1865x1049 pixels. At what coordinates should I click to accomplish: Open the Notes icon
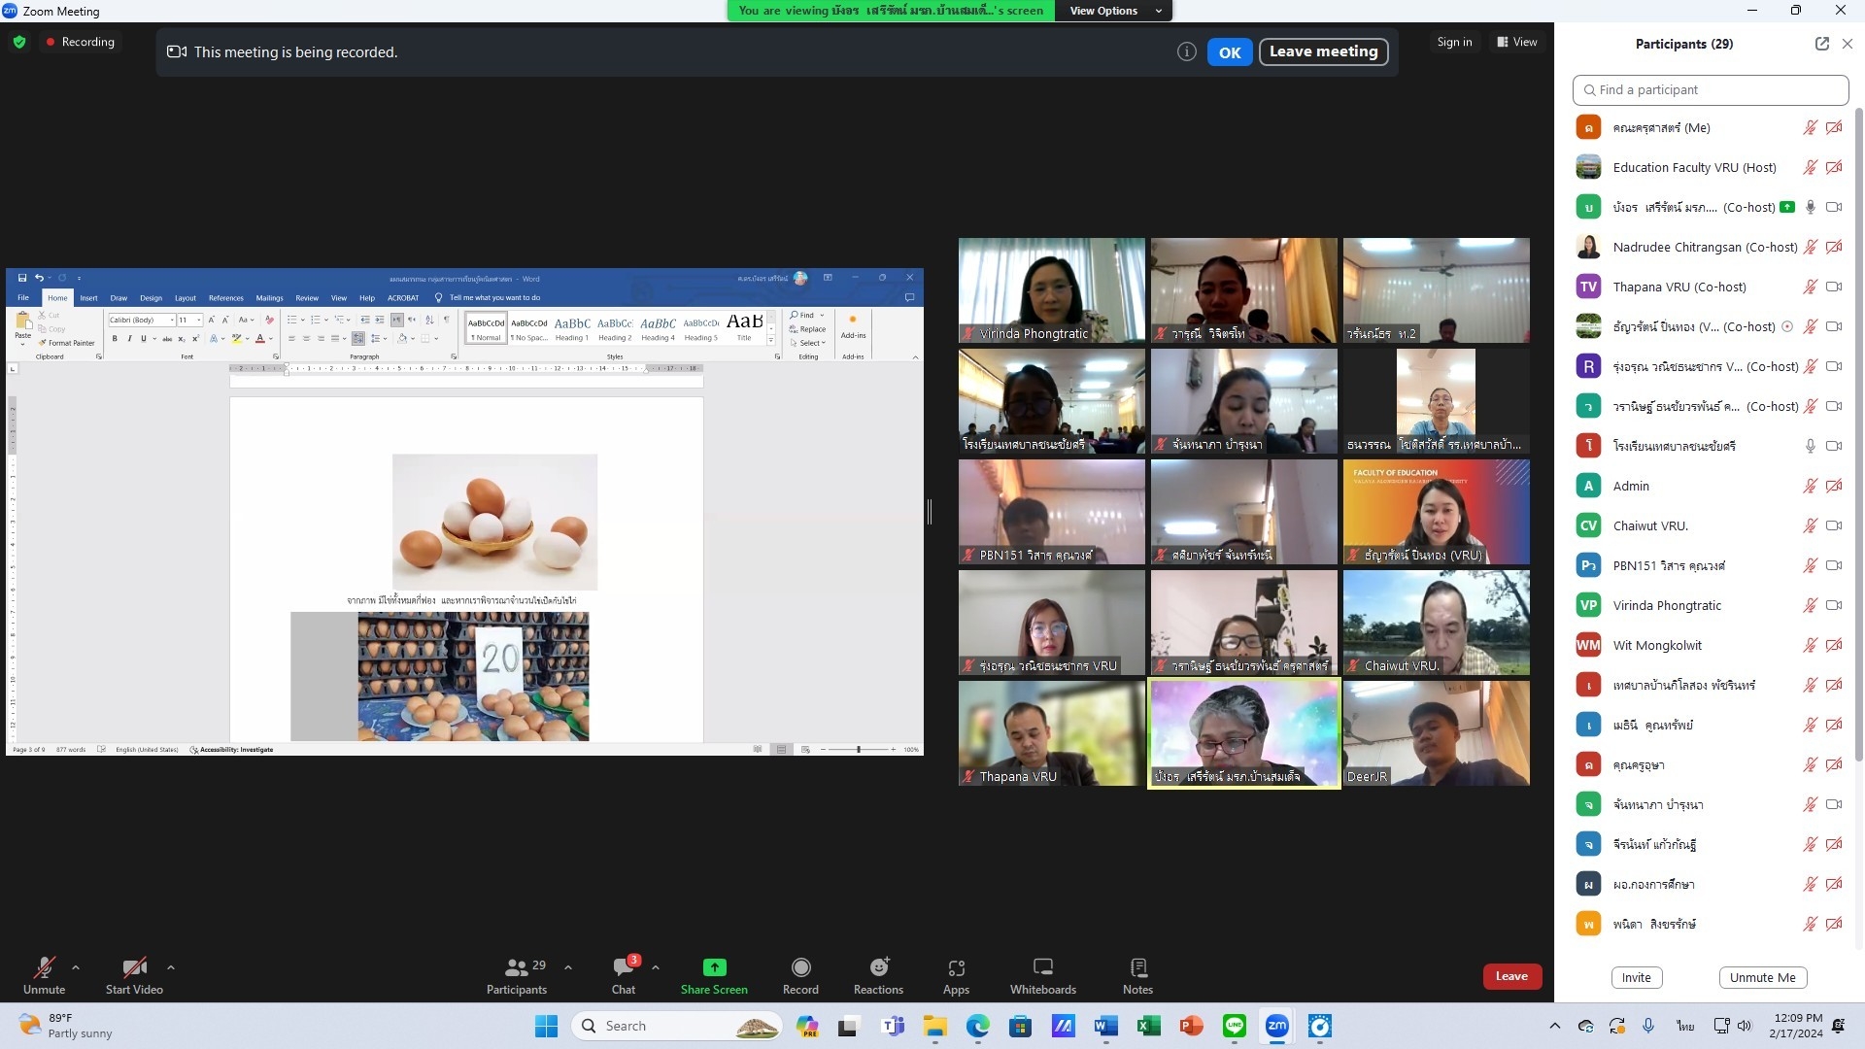click(1137, 967)
